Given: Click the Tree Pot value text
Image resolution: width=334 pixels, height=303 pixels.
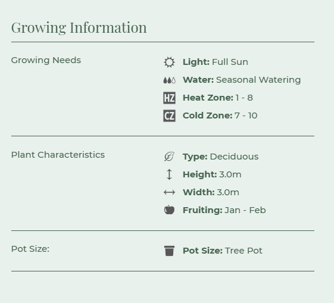Looking at the screenshot, I should [244, 251].
